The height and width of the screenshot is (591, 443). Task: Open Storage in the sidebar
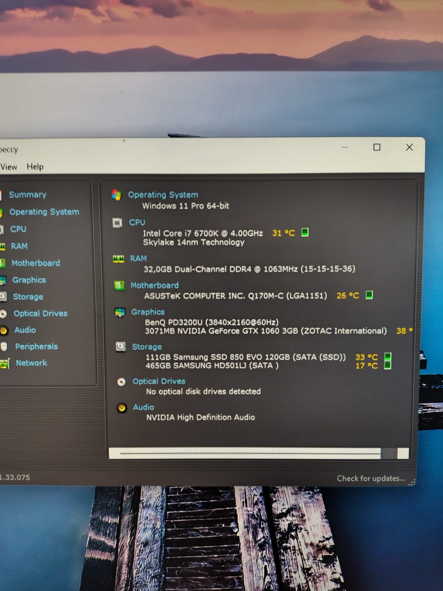(28, 297)
